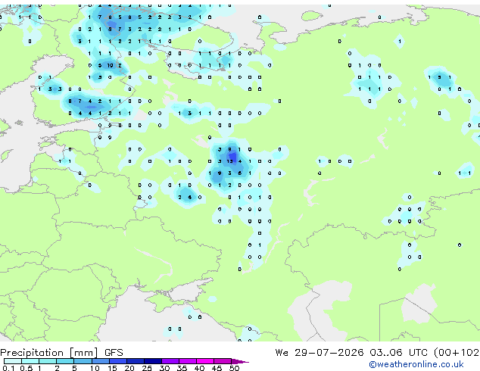Click the legend label '0.5'
This screenshot has width=480, height=371.
click(26, 368)
